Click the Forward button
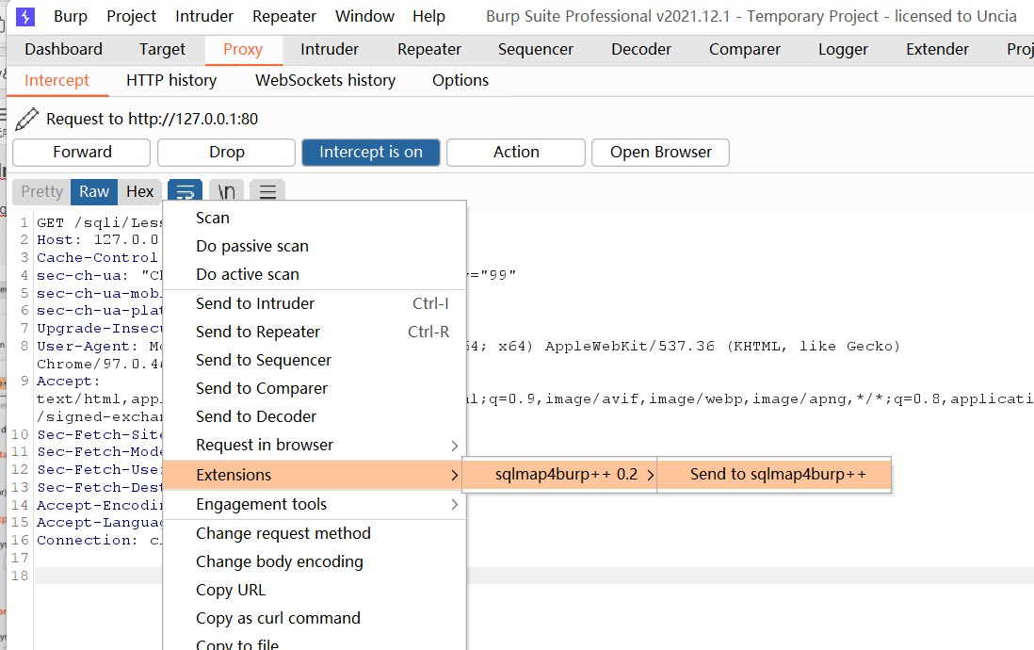This screenshot has height=650, width=1034. (x=82, y=153)
